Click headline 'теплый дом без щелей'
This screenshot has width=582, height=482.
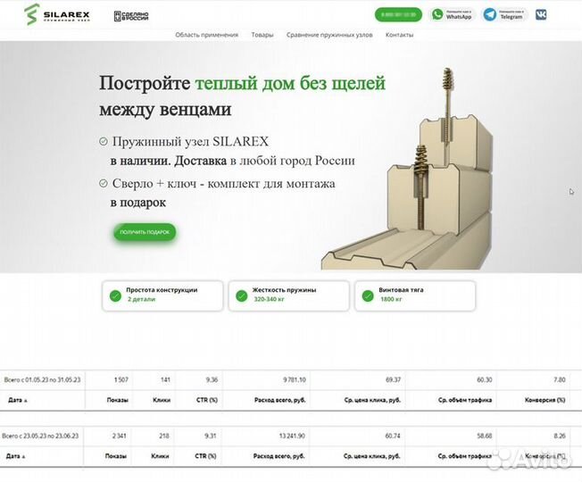(290, 83)
